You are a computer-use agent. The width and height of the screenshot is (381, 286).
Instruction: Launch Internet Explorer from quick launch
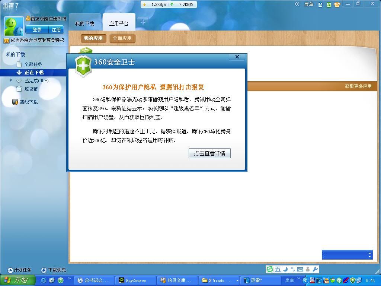click(x=43, y=280)
